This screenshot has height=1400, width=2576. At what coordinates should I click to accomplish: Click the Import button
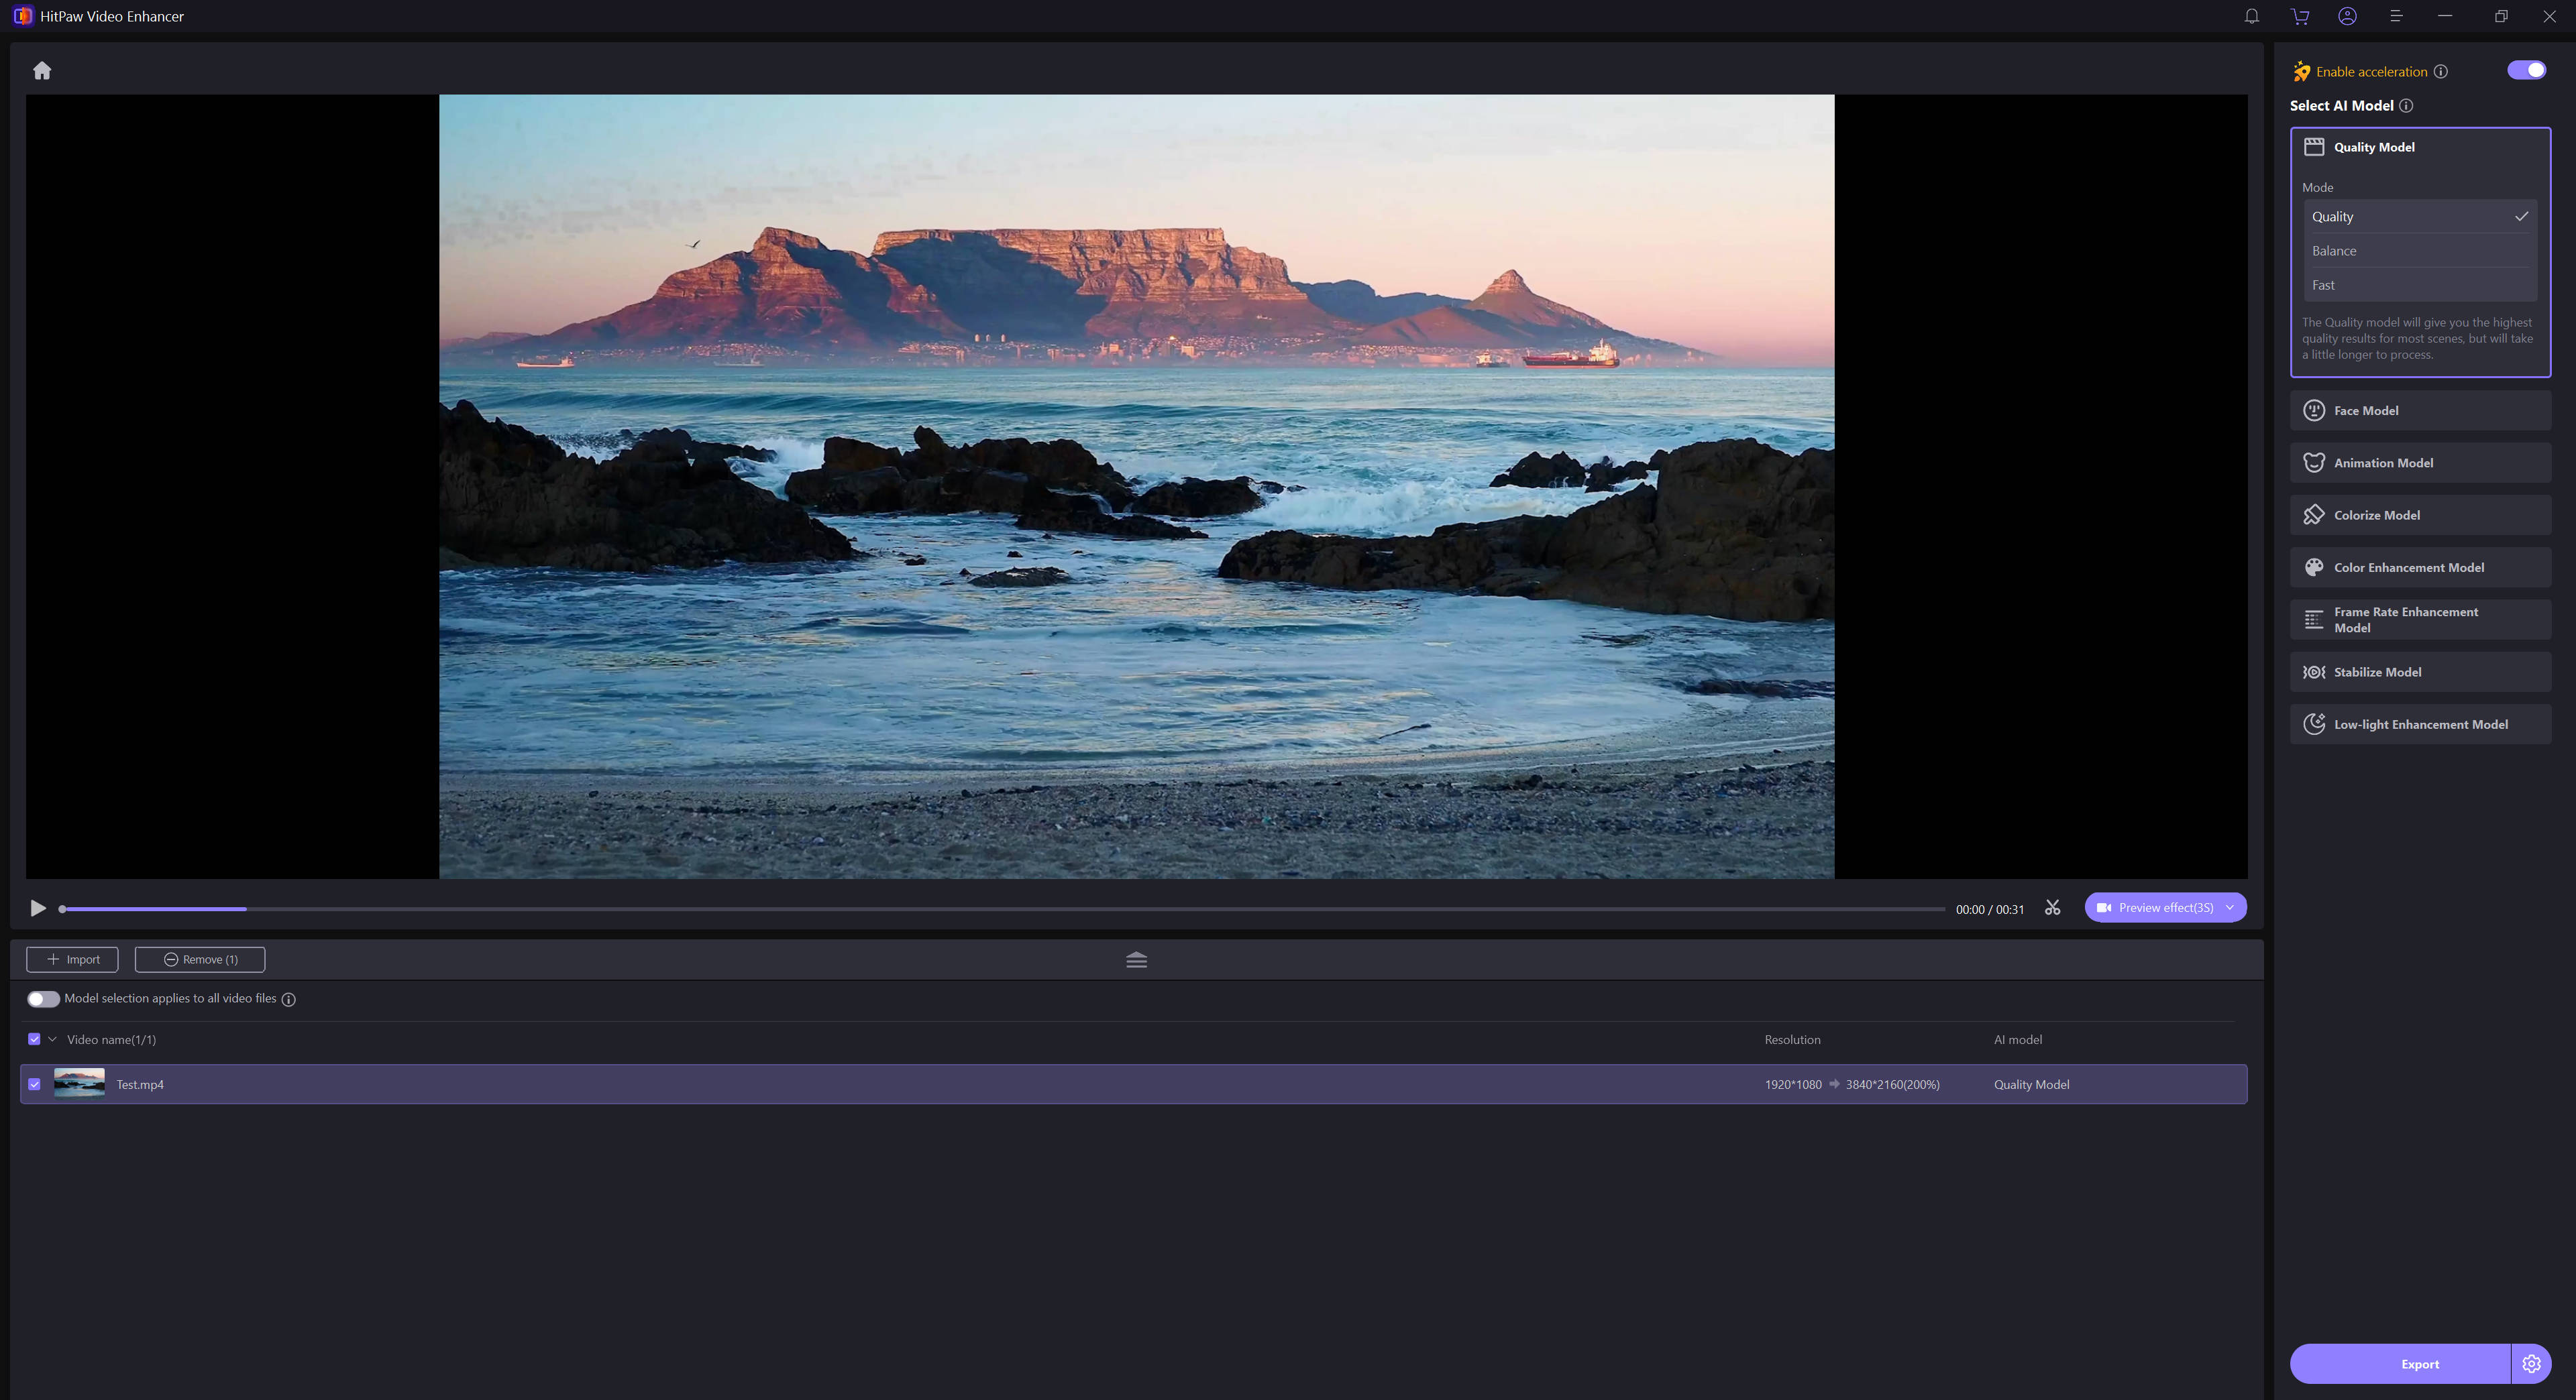(x=72, y=959)
